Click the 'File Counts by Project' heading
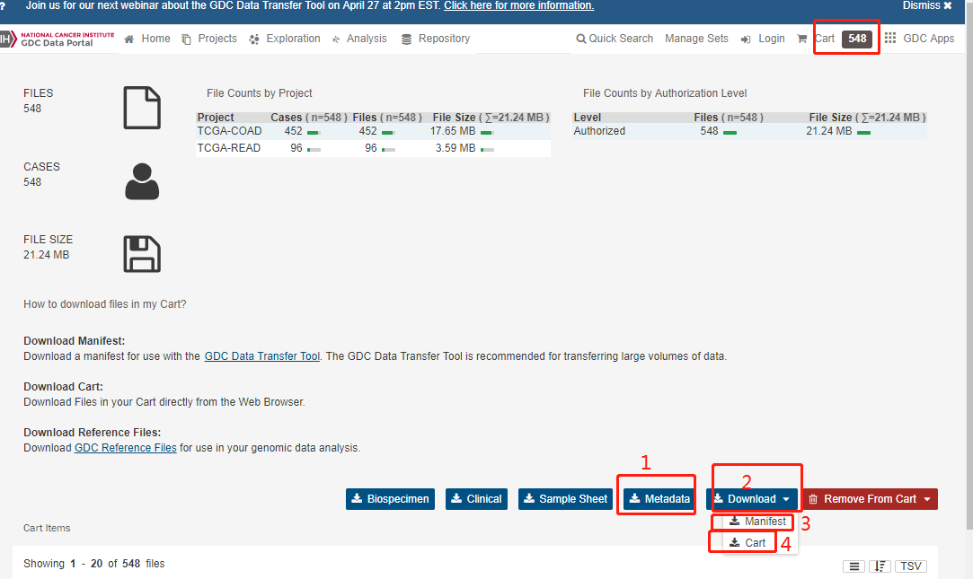The image size is (973, 579). click(x=260, y=93)
